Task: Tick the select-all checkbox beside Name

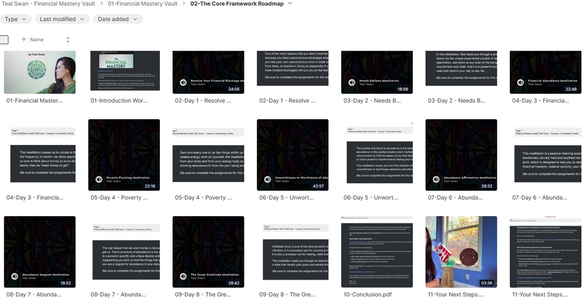Action: (4, 40)
